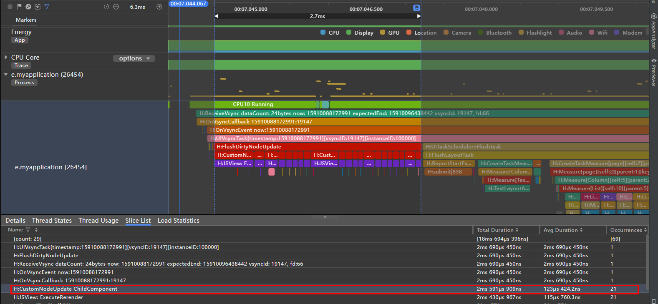Click the [count: 29] summary row
The width and height of the screenshot is (658, 304).
pos(324,239)
